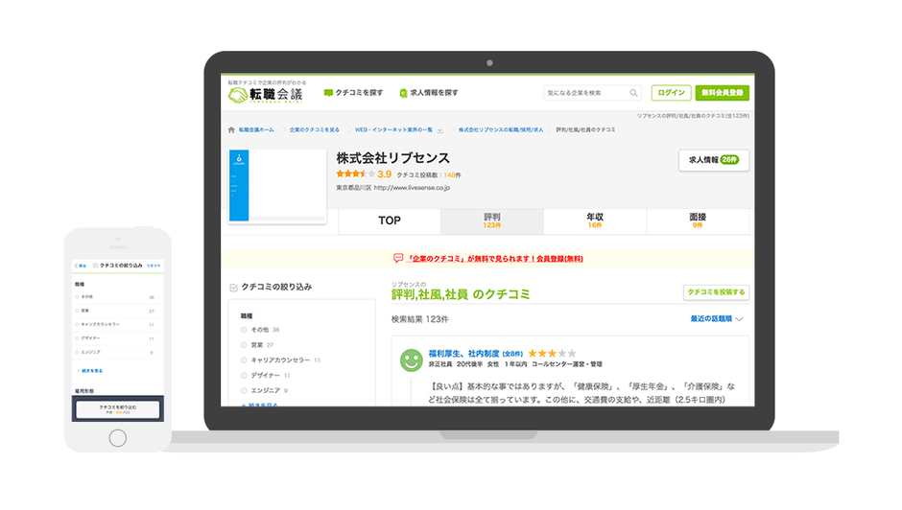Click the green speech bubble クチコミを探す icon
Screen dimensions: 902x510
point(328,93)
